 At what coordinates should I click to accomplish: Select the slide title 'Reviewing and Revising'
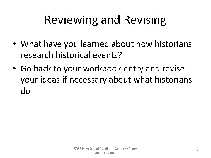[x=105, y=20]
